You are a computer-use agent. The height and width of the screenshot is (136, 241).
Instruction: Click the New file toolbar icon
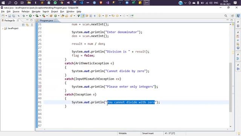(x=3, y=16)
